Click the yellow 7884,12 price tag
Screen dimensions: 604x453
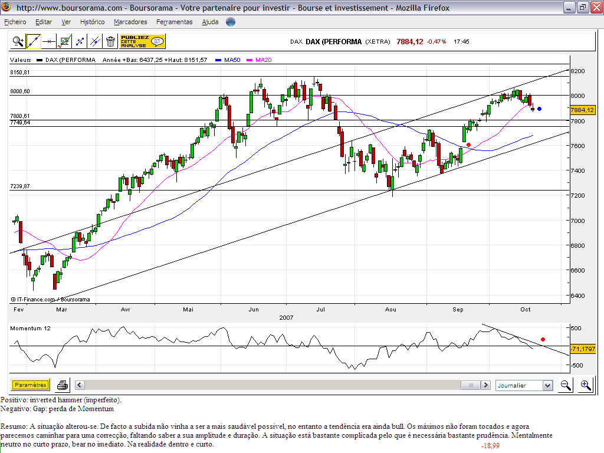pos(582,110)
